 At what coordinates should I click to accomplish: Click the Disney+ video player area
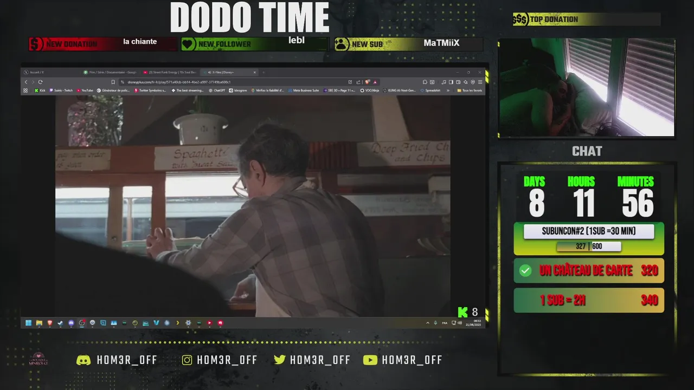click(253, 206)
